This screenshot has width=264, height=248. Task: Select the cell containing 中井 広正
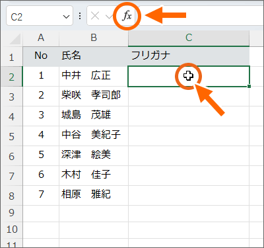tap(94, 77)
